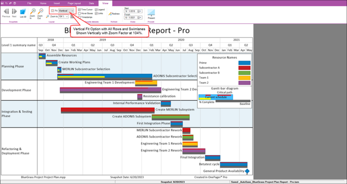Image resolution: width=347 pixels, height=184 pixels.
Task: Click the Resource Names legend title
Action: 224,57
